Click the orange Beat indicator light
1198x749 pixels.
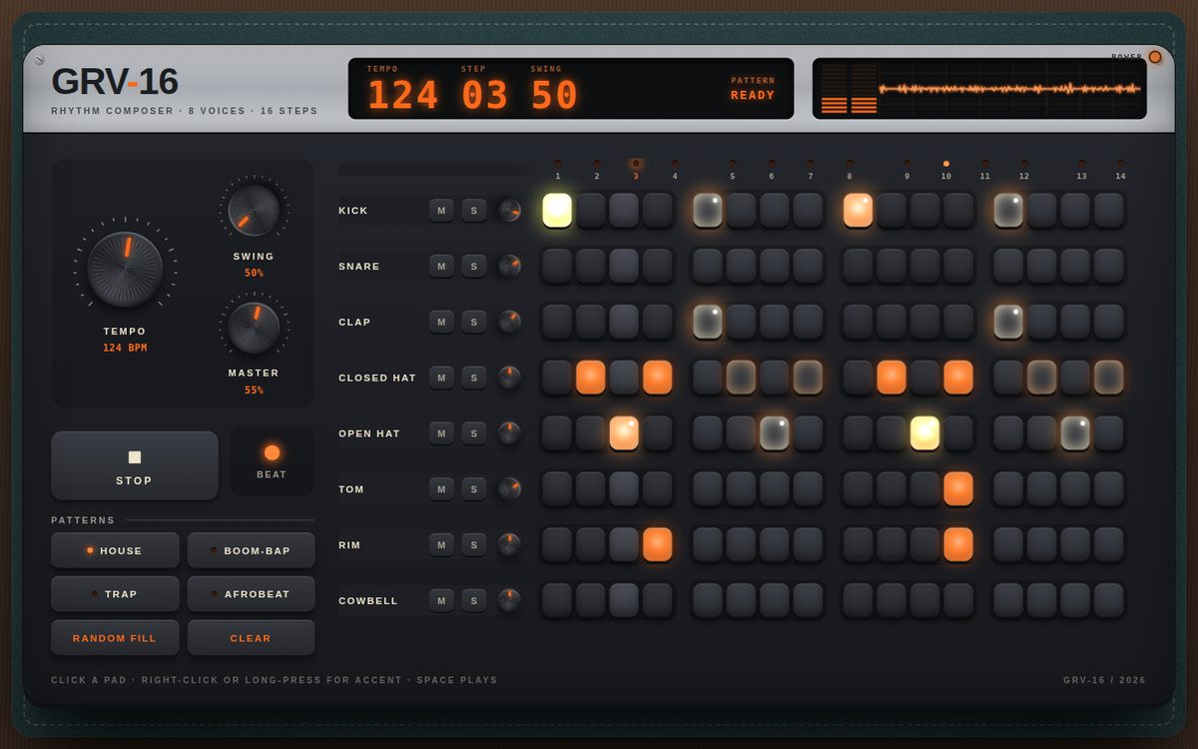(x=272, y=452)
